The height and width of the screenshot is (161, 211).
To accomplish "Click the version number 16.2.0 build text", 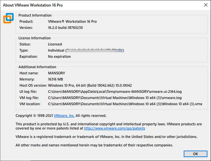I will pos(67,27).
